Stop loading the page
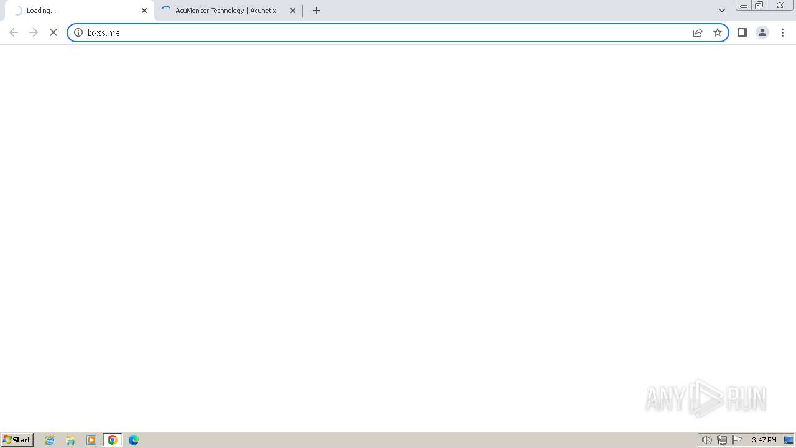This screenshot has height=448, width=796. point(53,32)
